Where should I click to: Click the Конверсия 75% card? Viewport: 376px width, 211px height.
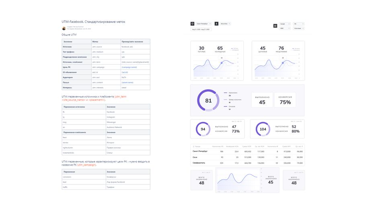pos(285,100)
